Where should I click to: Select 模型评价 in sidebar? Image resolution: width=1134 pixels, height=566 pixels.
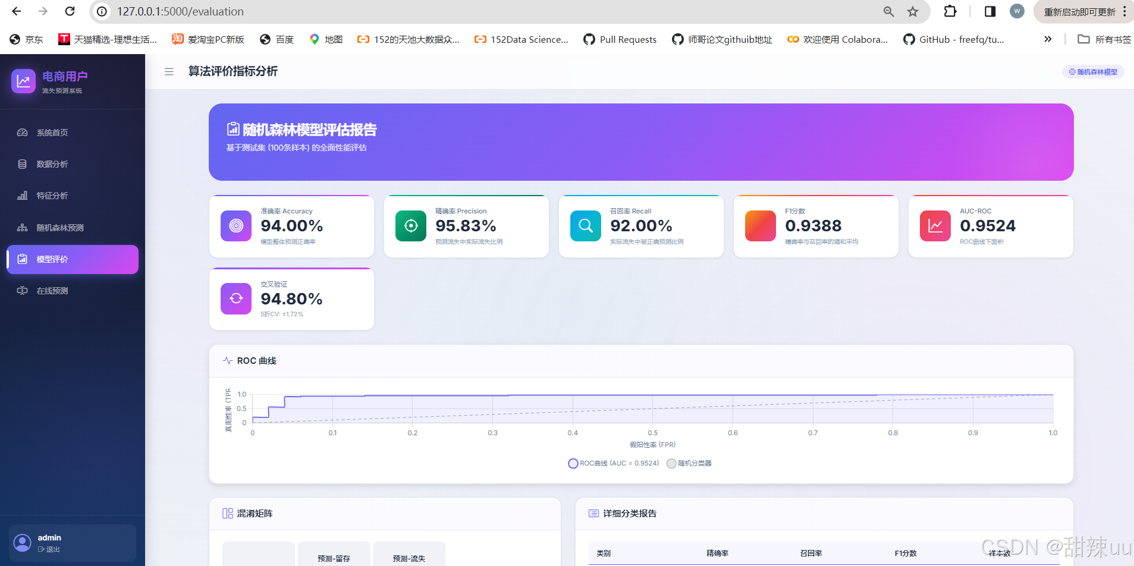[73, 259]
